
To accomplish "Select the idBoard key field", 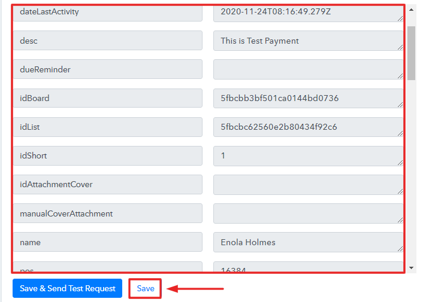I will click(108, 98).
